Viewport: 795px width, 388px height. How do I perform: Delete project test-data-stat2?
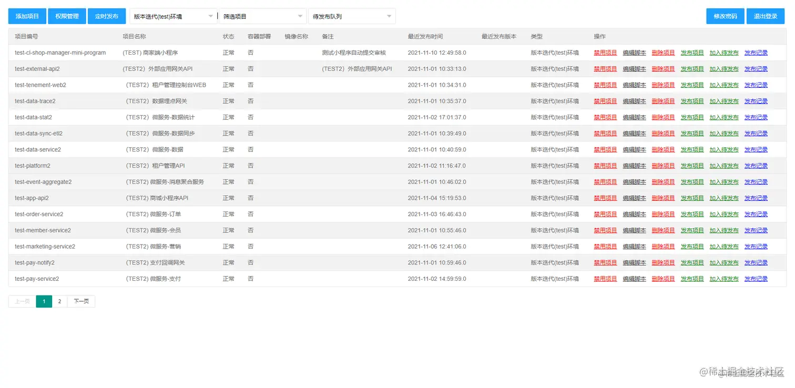click(x=663, y=117)
